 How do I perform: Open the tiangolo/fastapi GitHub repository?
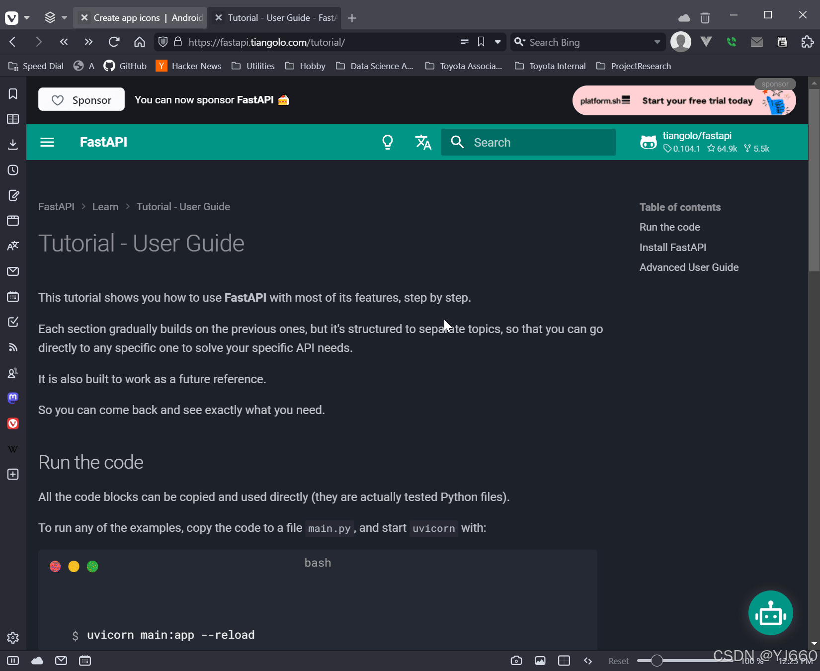point(705,142)
